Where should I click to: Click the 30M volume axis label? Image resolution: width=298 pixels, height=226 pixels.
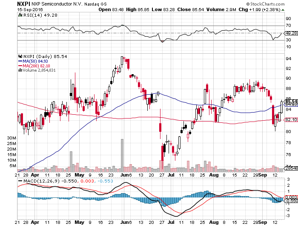coord(11,138)
